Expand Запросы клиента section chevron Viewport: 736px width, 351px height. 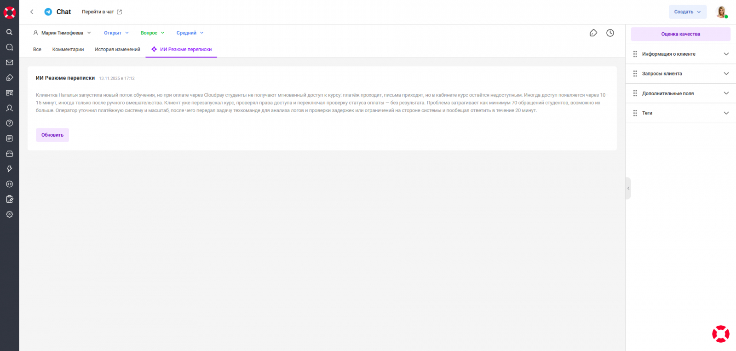pos(726,74)
